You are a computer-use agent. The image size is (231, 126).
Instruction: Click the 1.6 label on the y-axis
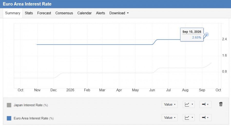point(224,55)
